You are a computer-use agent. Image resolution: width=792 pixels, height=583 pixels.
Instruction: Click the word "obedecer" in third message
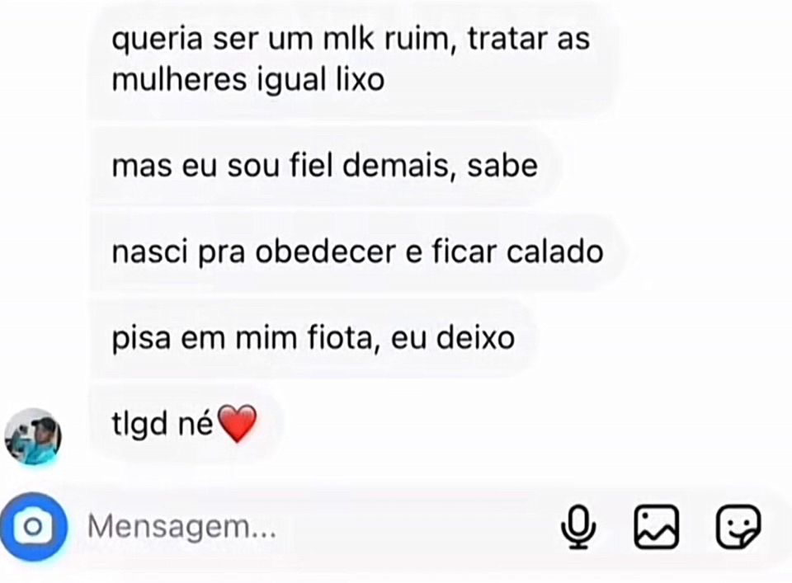click(325, 252)
